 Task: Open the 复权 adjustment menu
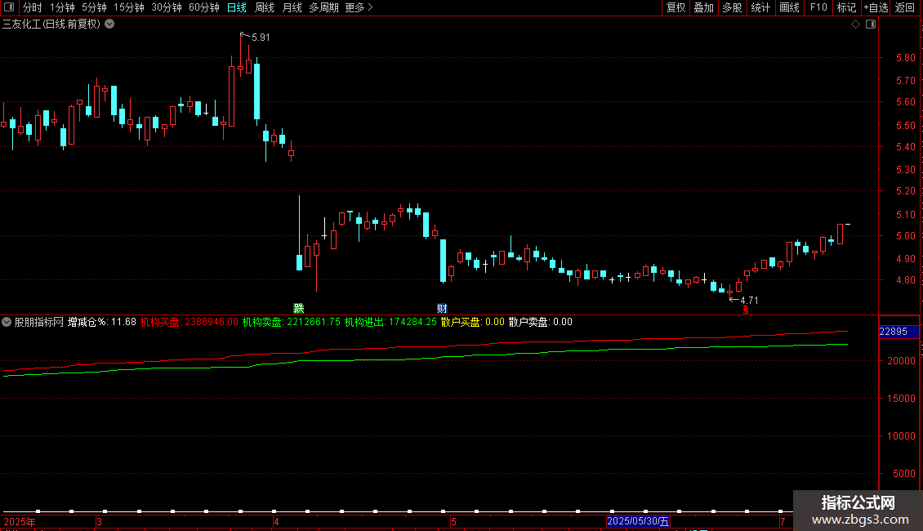click(676, 7)
